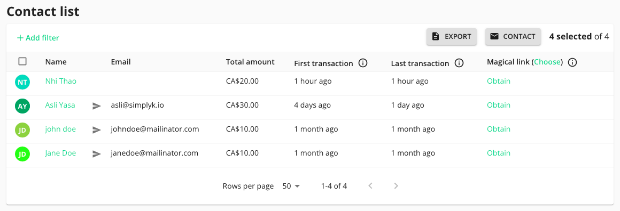Viewport: 620px width, 211px height.
Task: Click info icon beside First transaction header
Action: pyautogui.click(x=362, y=63)
